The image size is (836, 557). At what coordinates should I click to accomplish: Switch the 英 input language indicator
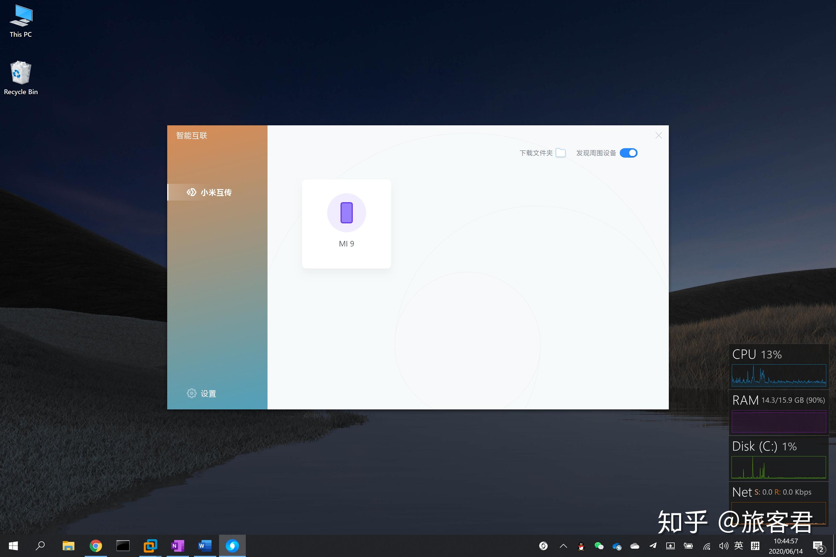[739, 546]
